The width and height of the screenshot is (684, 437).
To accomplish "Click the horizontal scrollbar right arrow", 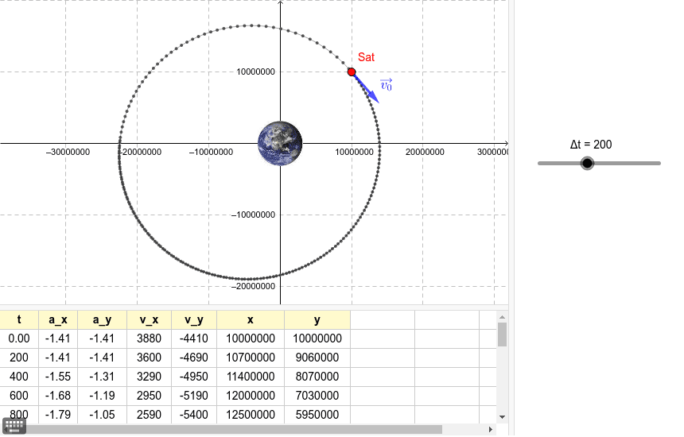I will pos(490,429).
